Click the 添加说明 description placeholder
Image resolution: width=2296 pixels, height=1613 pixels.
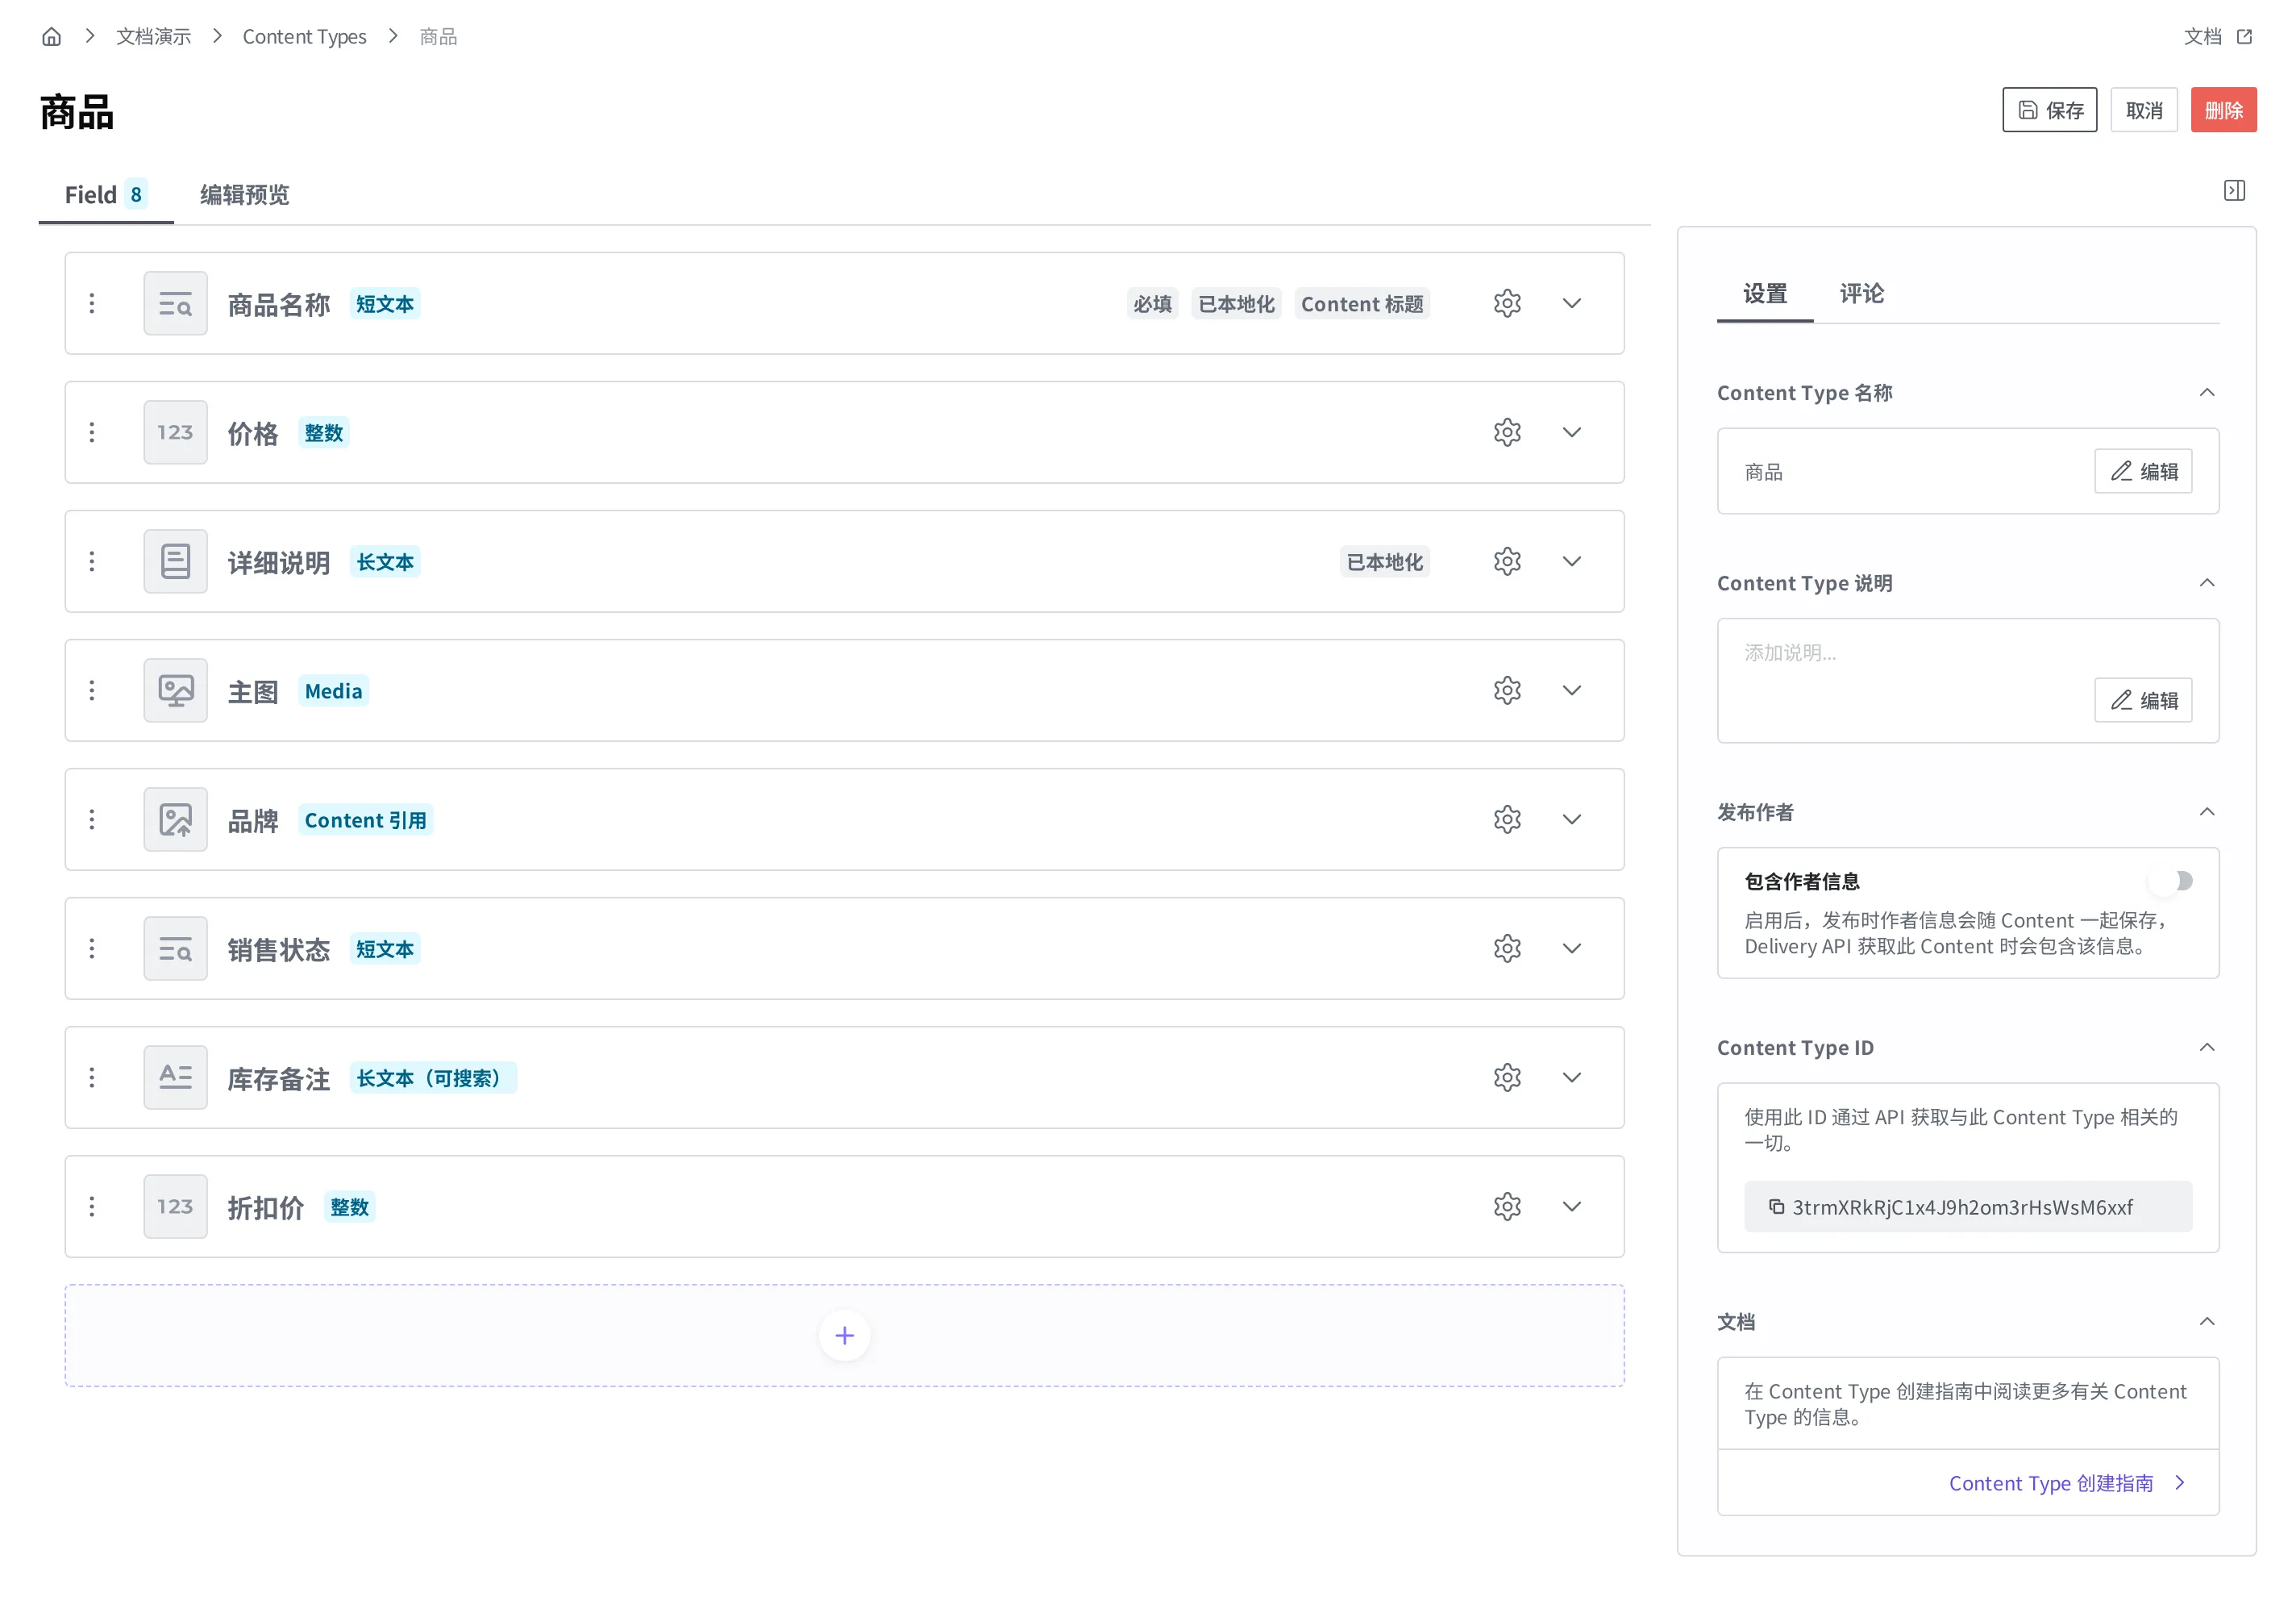[1790, 652]
